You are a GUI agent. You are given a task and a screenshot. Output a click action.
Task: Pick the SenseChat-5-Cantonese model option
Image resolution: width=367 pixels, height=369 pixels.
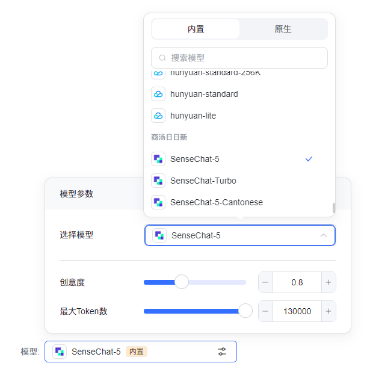pyautogui.click(x=217, y=202)
